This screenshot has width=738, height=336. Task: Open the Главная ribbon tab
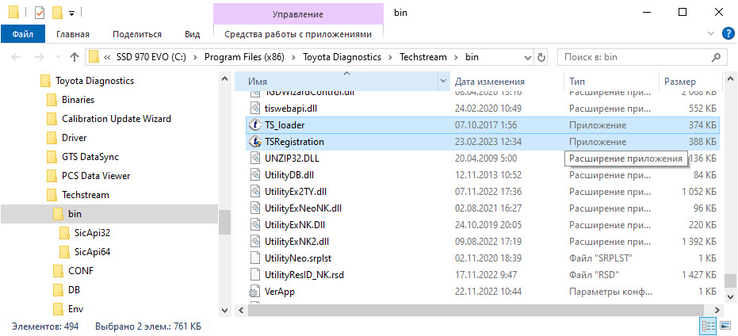click(73, 34)
